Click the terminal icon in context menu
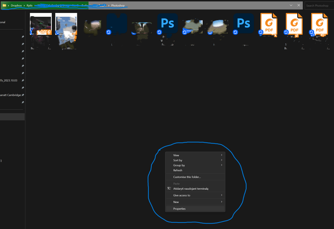334x229 pixels. pos(169,189)
